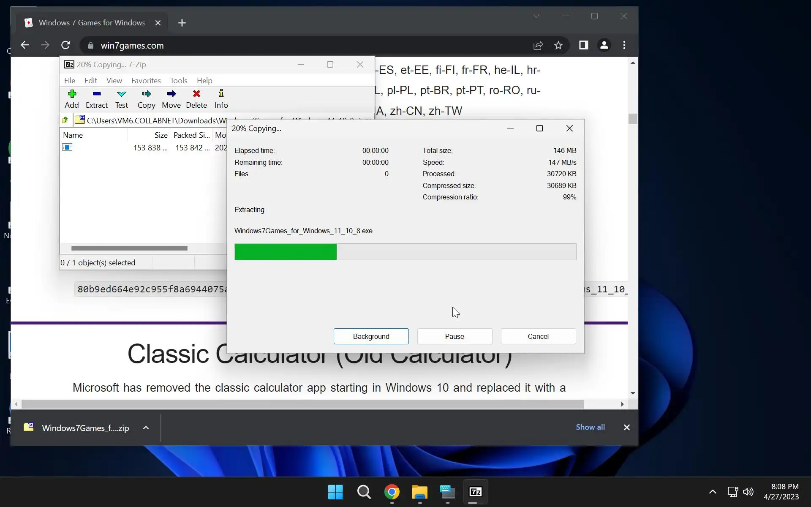Click the Background button
Image resolution: width=811 pixels, height=507 pixels.
pyautogui.click(x=371, y=336)
